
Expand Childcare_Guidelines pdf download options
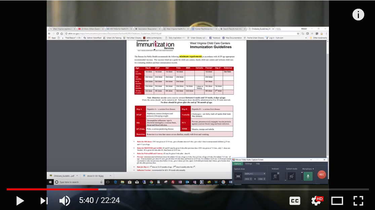(77, 176)
